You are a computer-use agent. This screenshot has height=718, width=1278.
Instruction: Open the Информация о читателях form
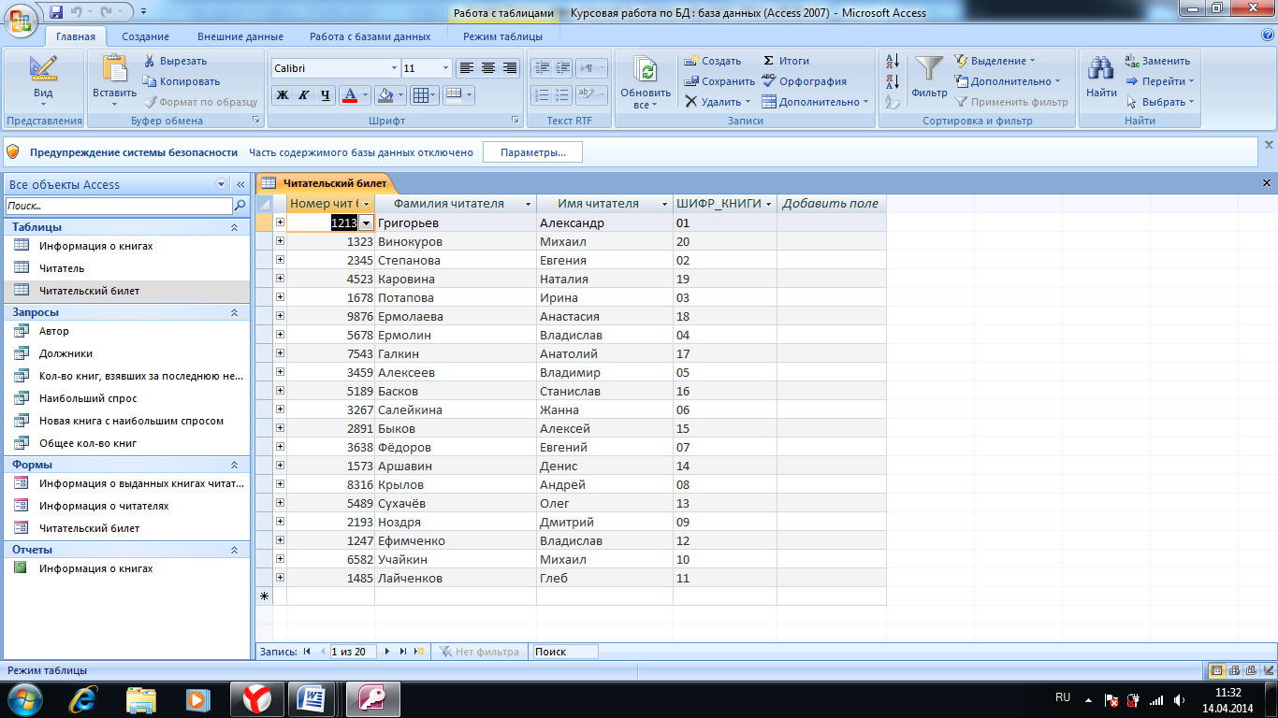[x=104, y=506]
